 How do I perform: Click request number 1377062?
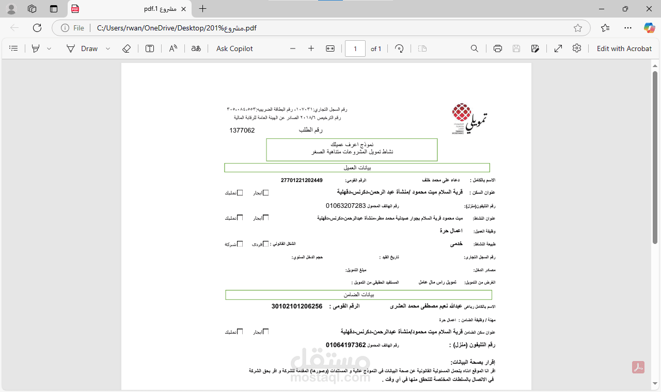click(x=242, y=130)
